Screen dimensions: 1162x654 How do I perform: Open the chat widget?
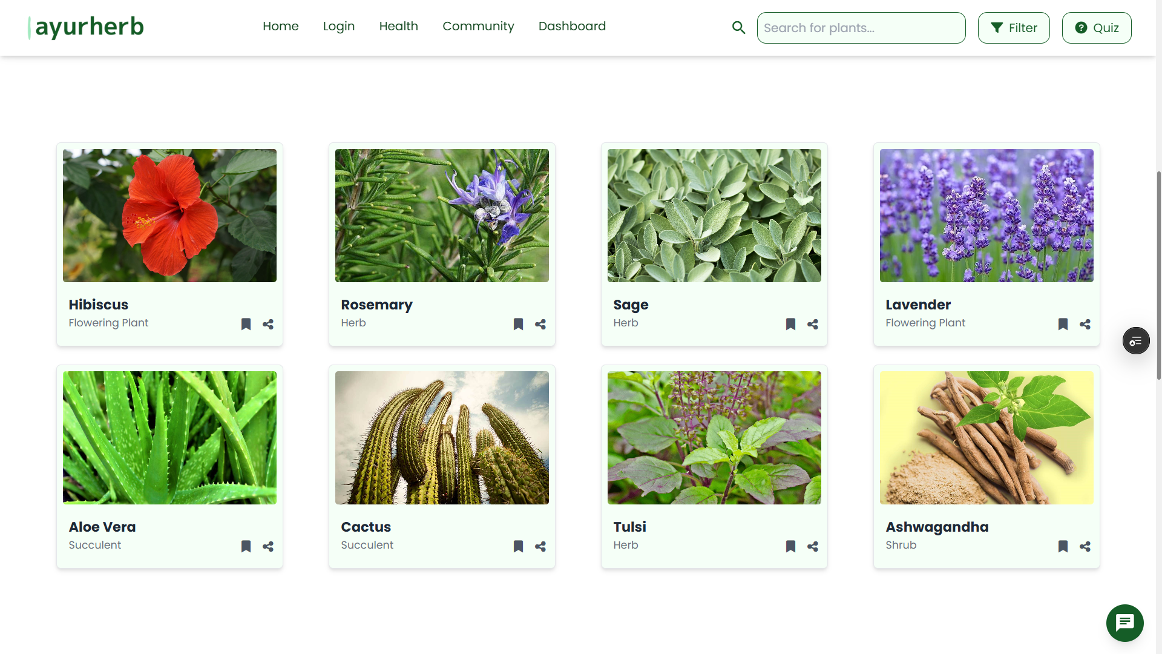[x=1124, y=623]
